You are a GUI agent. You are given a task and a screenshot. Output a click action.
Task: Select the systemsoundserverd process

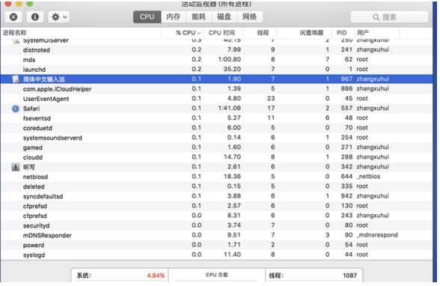coord(52,138)
